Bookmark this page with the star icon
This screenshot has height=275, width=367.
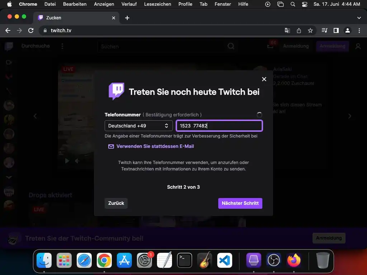(x=310, y=30)
